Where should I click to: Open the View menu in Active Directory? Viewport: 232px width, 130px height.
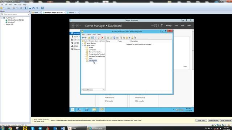point(94,35)
